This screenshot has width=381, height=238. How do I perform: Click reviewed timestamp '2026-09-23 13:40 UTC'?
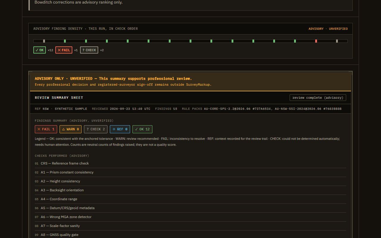(130, 109)
